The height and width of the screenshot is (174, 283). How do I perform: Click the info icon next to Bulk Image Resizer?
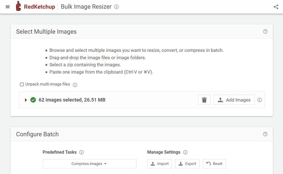coord(117,7)
